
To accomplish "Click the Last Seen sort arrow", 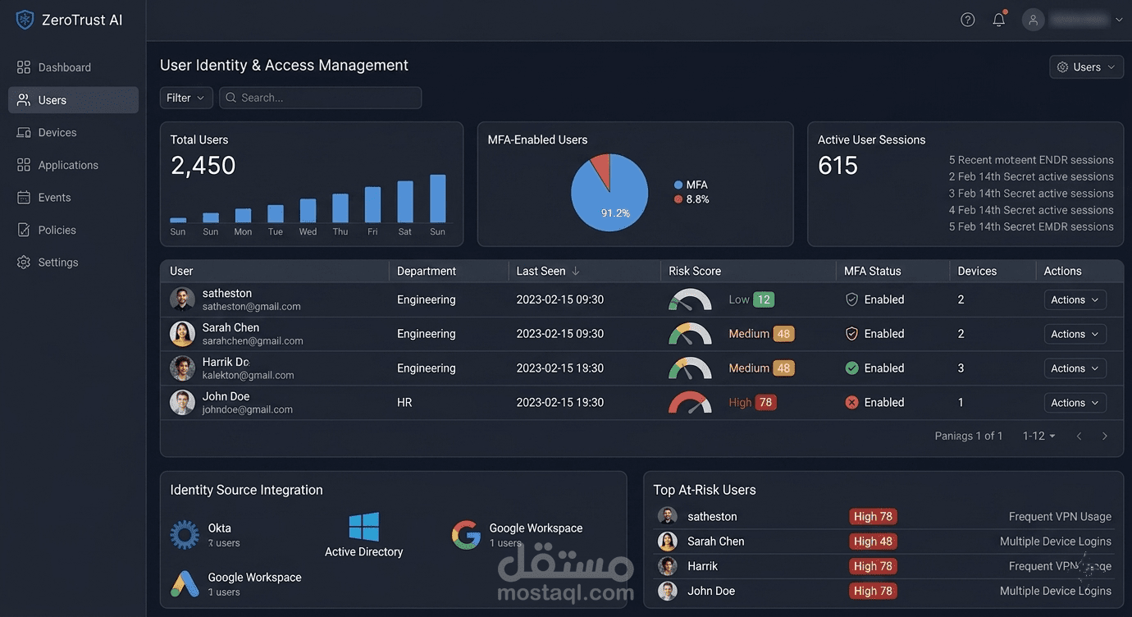I will 576,271.
